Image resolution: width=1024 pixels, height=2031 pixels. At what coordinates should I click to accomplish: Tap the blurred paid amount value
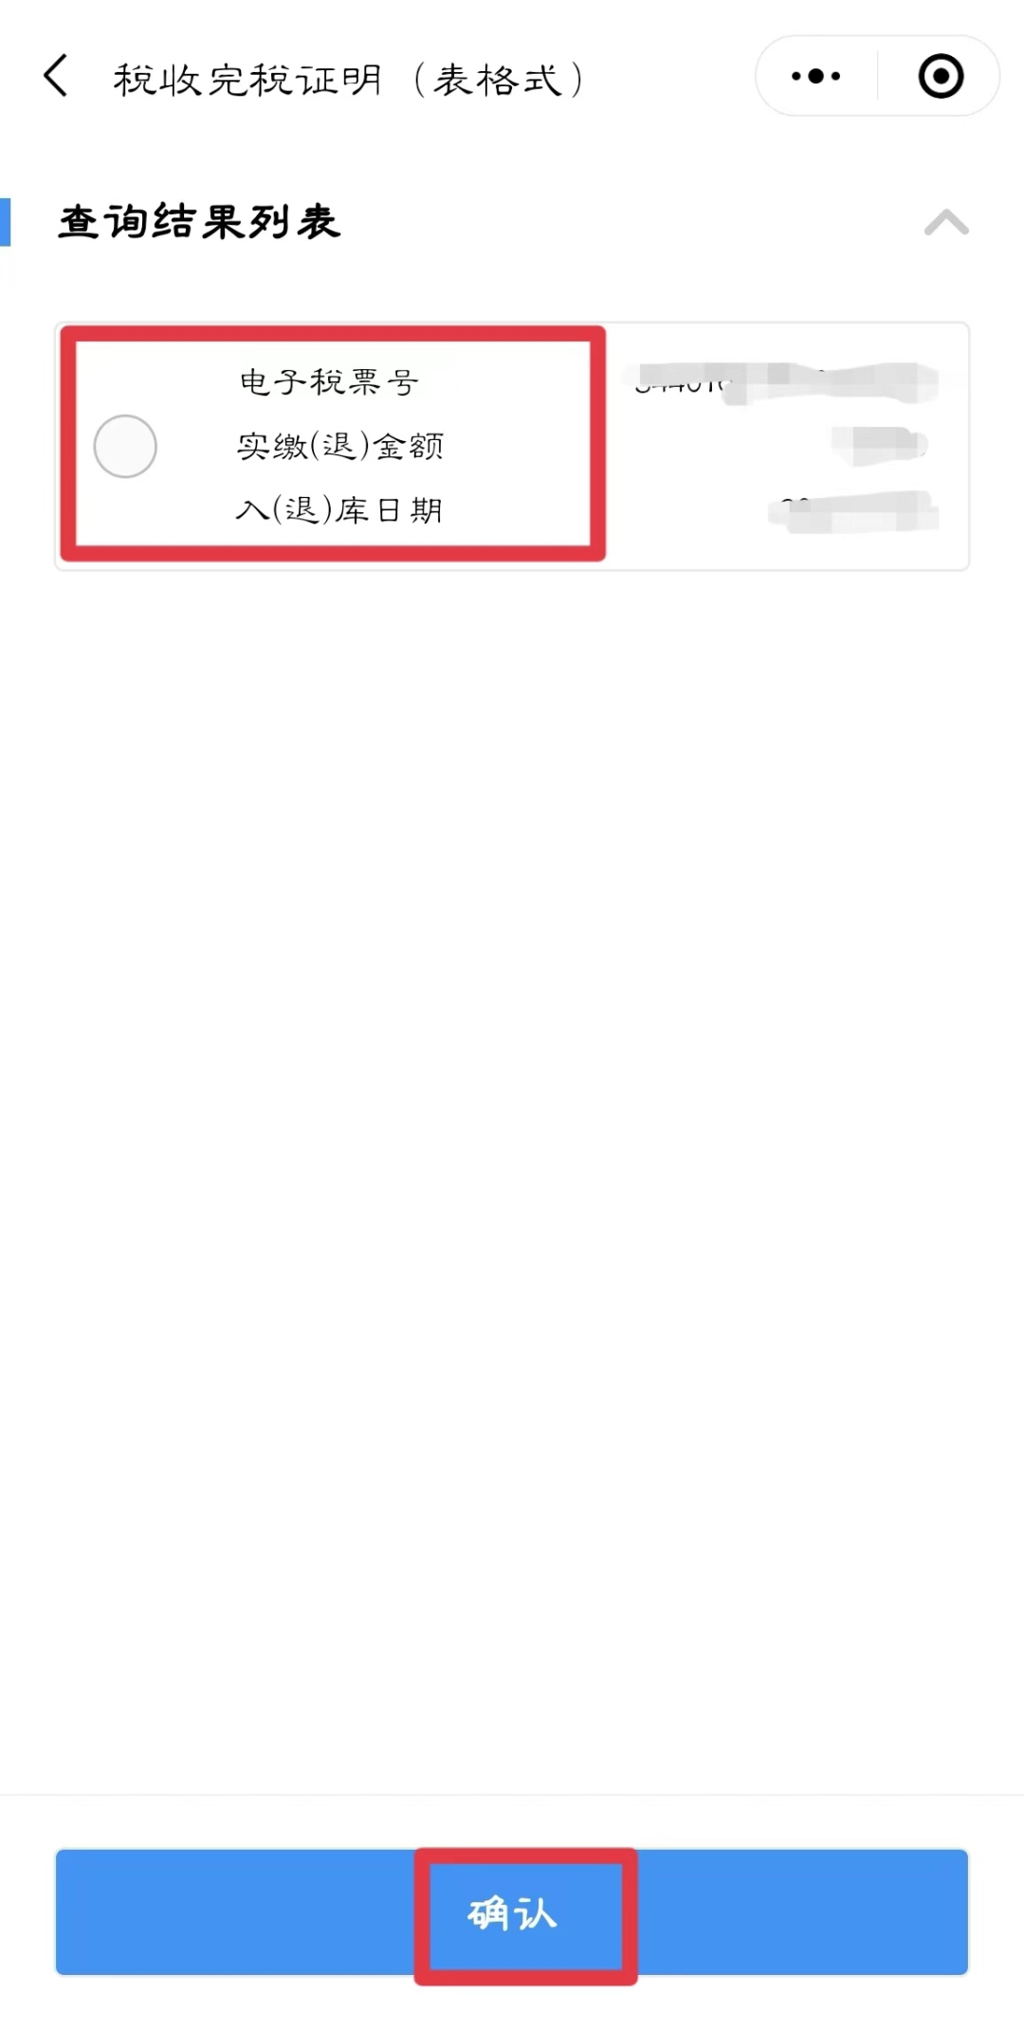(x=879, y=446)
